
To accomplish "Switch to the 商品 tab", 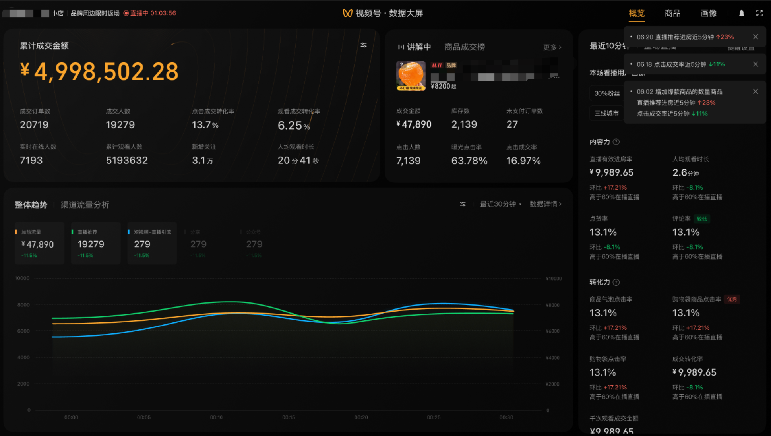I will pyautogui.click(x=672, y=13).
